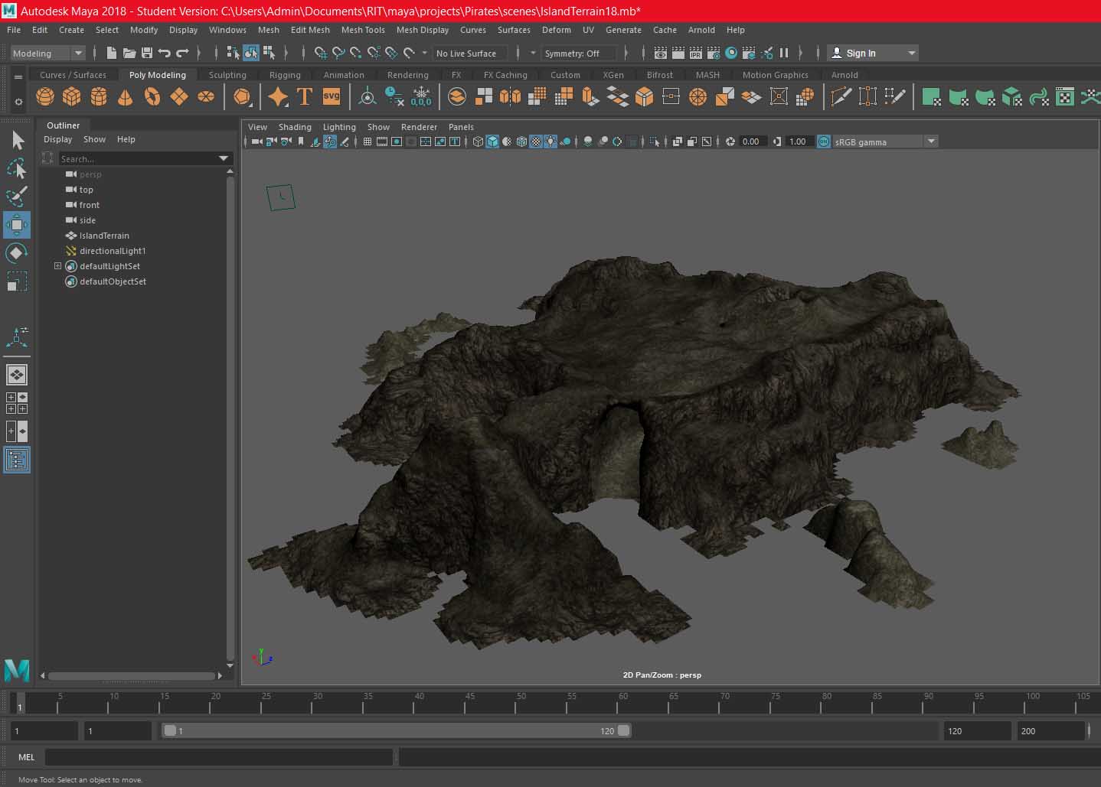The height and width of the screenshot is (787, 1101).
Task: Click the time range slider bar
Action: 397,730
